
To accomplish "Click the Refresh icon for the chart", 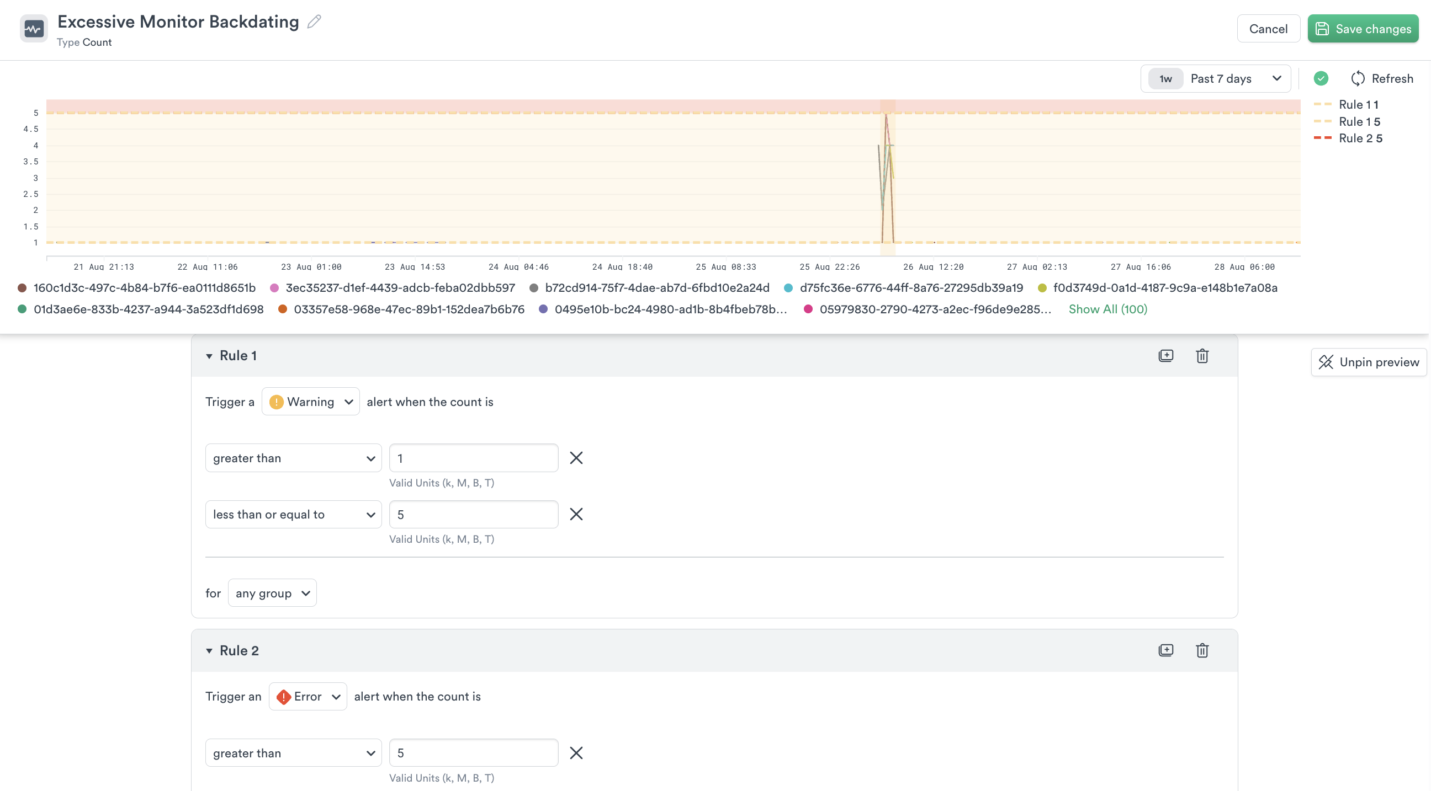I will pyautogui.click(x=1357, y=78).
